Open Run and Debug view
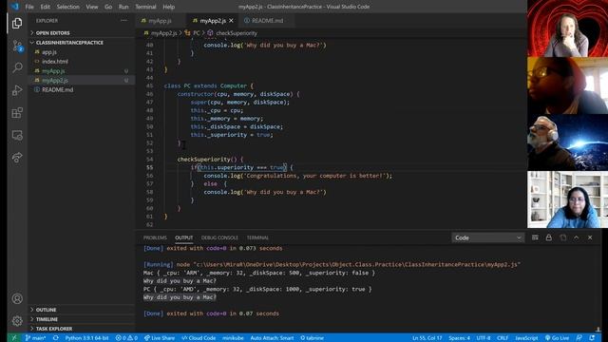 point(17,90)
